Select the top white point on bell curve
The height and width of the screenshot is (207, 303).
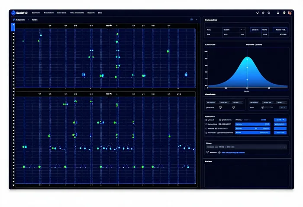[247, 60]
